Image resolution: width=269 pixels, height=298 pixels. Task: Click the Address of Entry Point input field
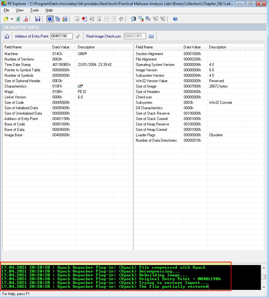(x=62, y=36)
